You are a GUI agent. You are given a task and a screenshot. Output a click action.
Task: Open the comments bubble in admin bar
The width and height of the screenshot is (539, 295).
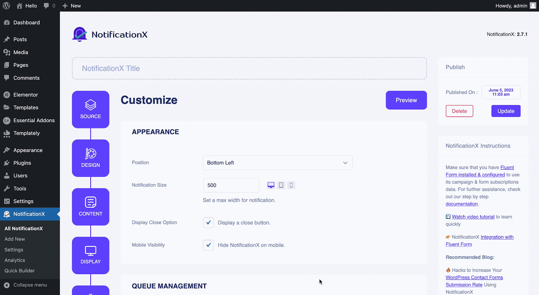click(49, 6)
